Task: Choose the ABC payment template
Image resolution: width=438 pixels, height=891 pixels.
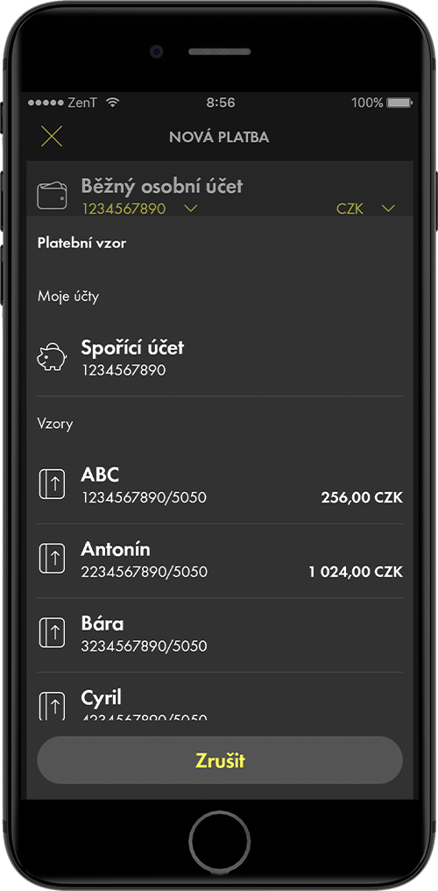Action: tap(220, 486)
